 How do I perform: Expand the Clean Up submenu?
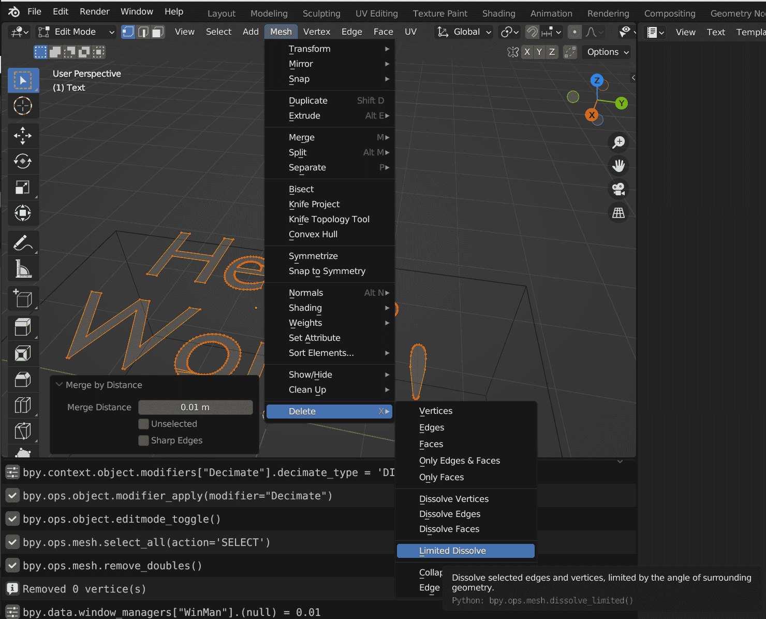[x=329, y=390]
